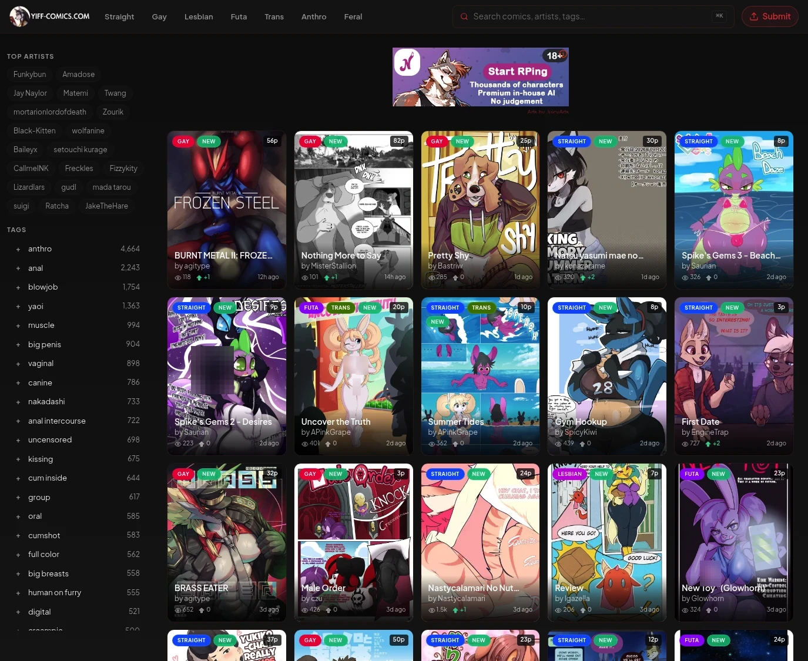808x661 pixels.
Task: Upvote the Male Order comic with its arrow
Action: (x=328, y=610)
